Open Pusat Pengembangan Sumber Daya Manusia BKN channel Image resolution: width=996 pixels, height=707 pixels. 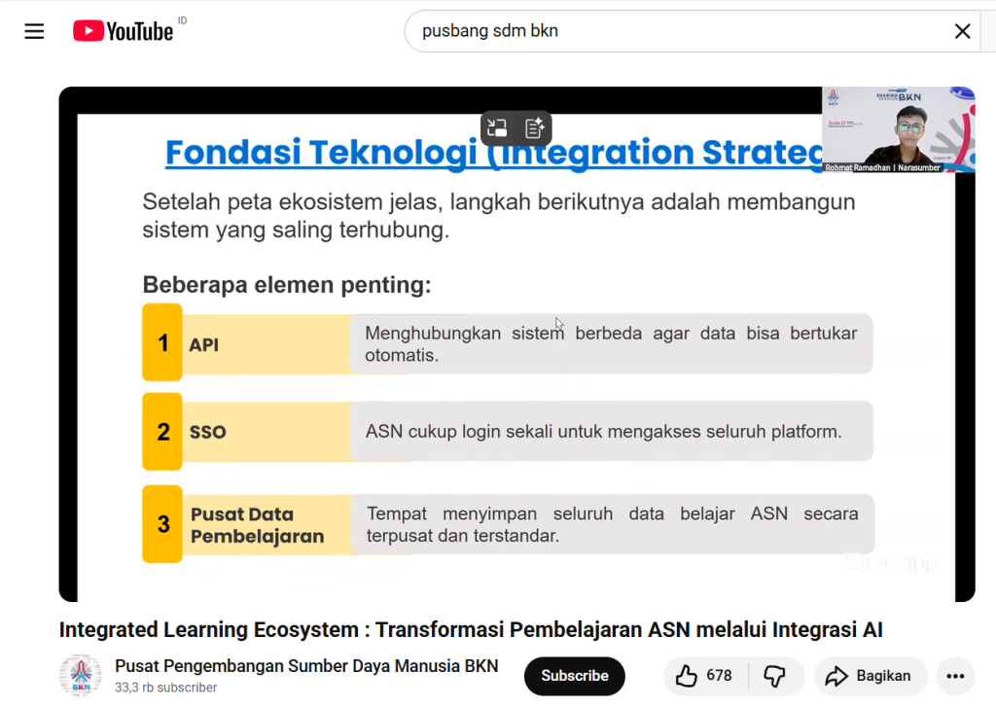point(306,666)
